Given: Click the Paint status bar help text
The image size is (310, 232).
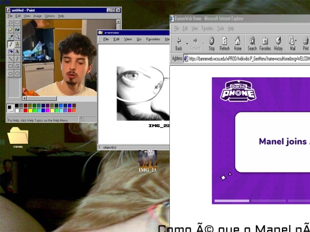Looking at the screenshot, I should tap(38, 120).
